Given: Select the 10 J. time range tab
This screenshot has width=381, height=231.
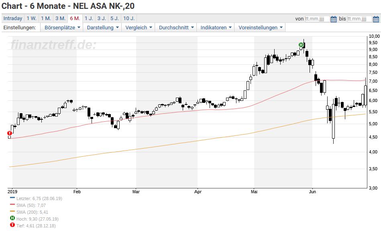Looking at the screenshot, I should point(129,18).
